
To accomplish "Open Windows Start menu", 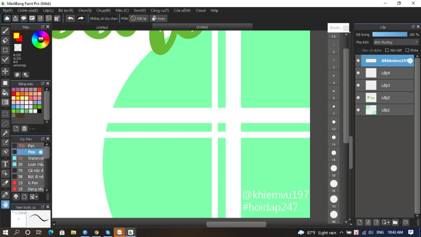I will [5, 232].
